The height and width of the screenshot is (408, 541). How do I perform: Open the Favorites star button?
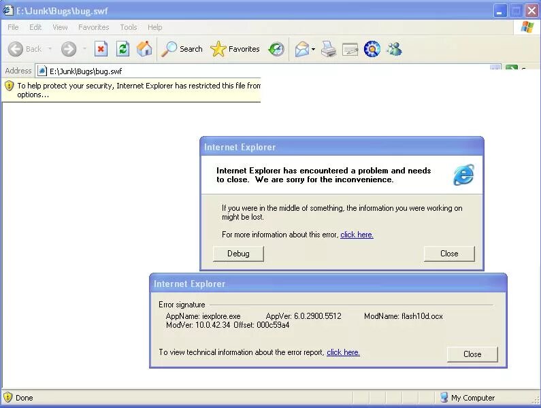[235, 49]
